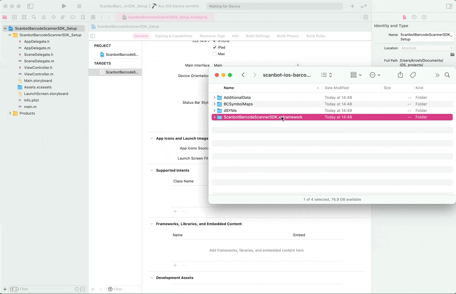Enable the Mac device checkbox
The image size is (456, 294).
click(x=215, y=54)
